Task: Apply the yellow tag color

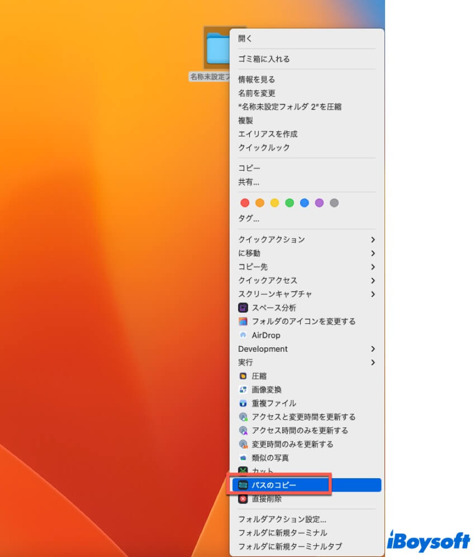Action: point(274,203)
